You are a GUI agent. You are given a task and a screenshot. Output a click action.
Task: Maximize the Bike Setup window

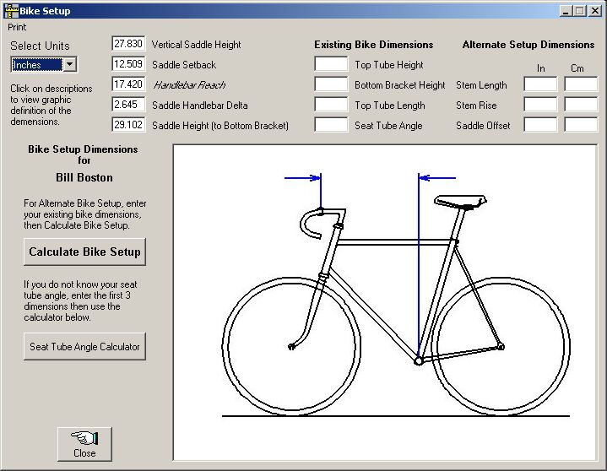579,11
